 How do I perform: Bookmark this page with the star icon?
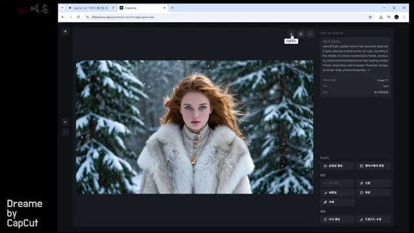370,17
